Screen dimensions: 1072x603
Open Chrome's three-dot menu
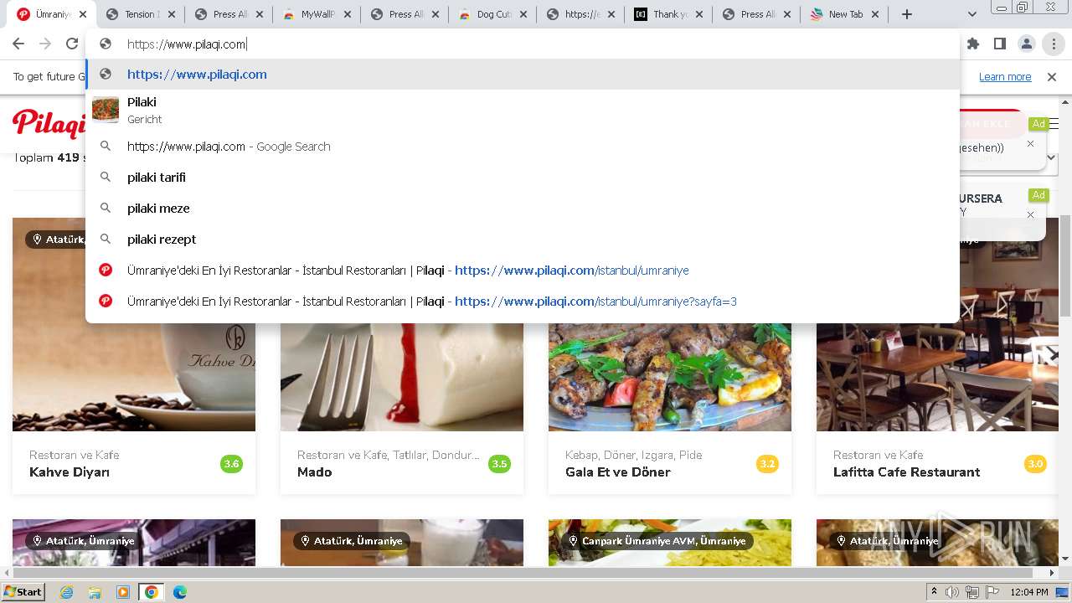point(1054,44)
